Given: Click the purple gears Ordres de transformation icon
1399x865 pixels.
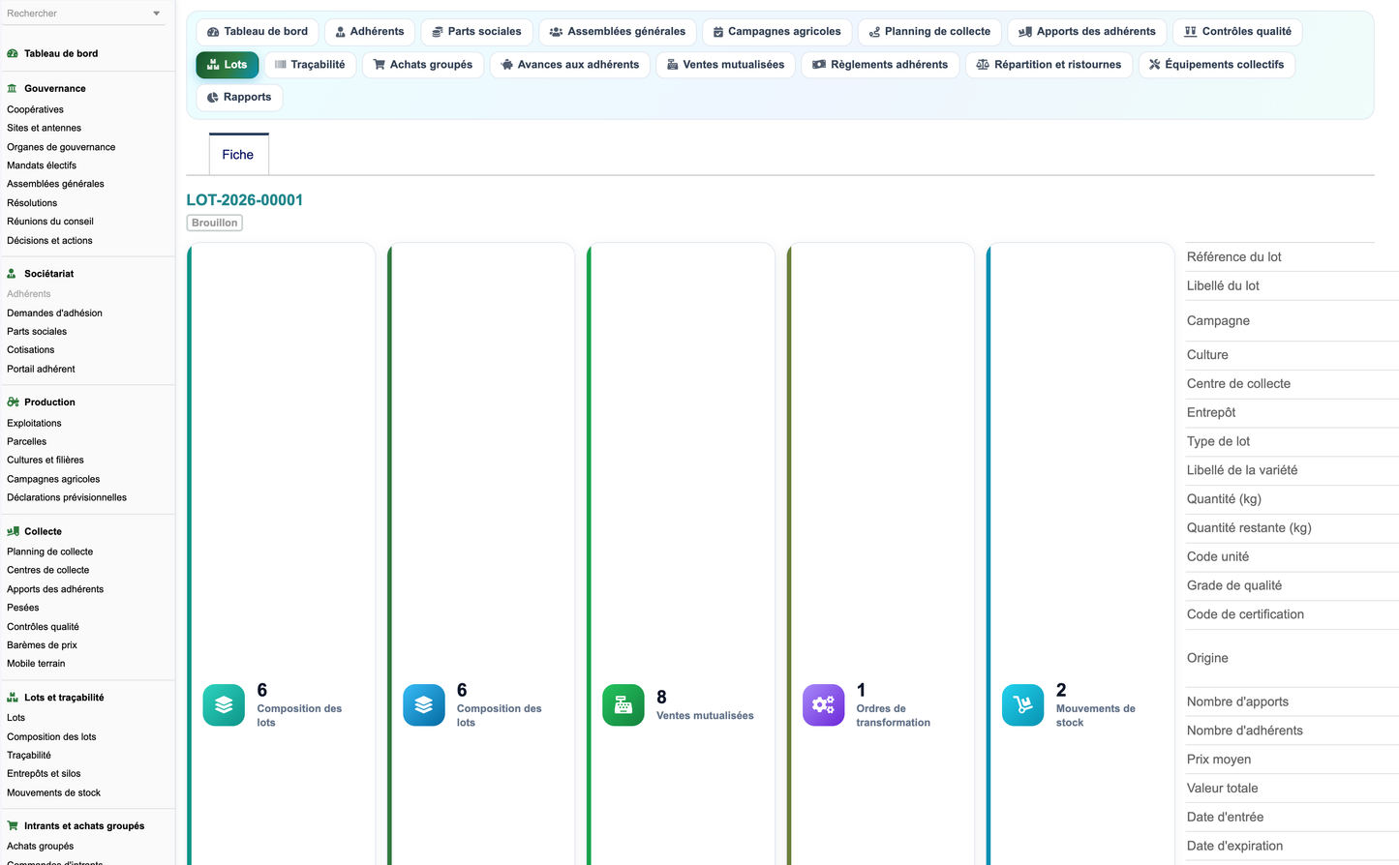Looking at the screenshot, I should pyautogui.click(x=823, y=705).
